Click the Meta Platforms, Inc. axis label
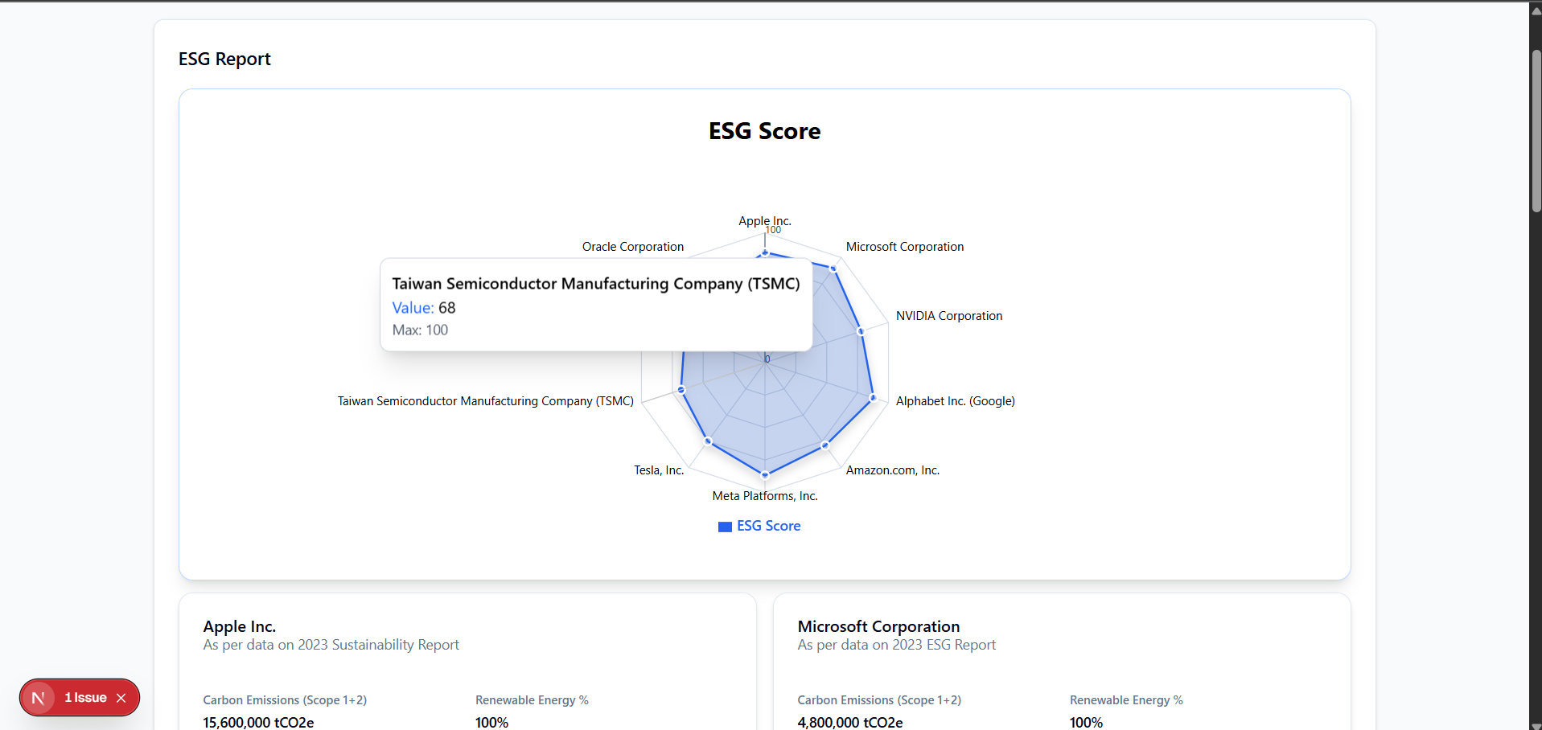1542x730 pixels. (x=765, y=496)
